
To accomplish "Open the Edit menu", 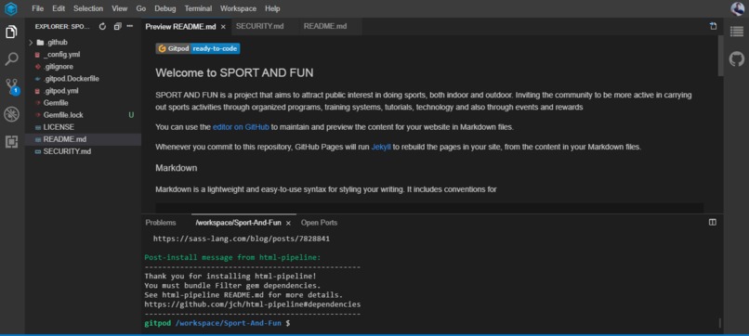I will (59, 8).
